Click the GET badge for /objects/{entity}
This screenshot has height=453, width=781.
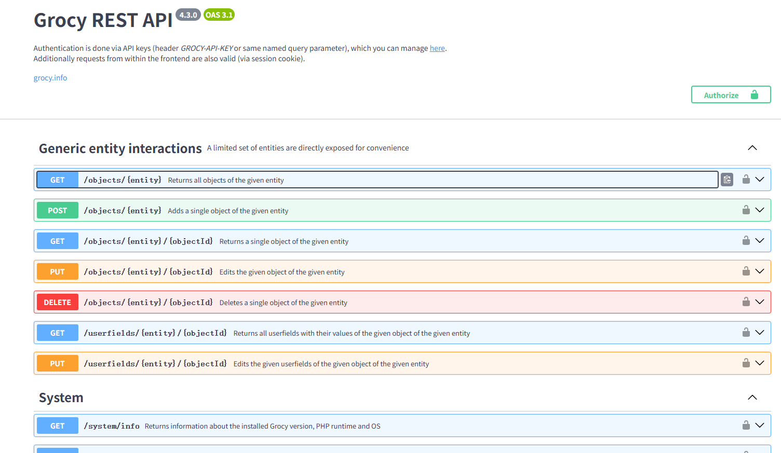click(x=58, y=180)
